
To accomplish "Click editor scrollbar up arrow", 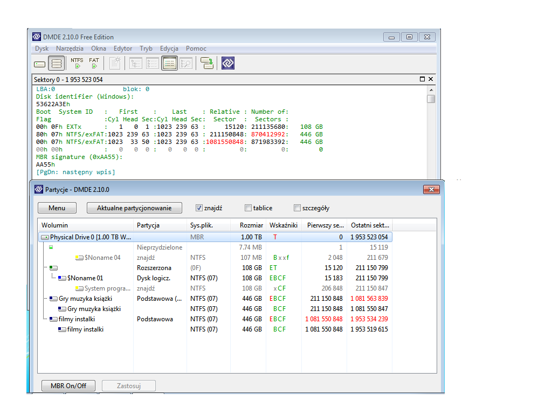I will (431, 90).
